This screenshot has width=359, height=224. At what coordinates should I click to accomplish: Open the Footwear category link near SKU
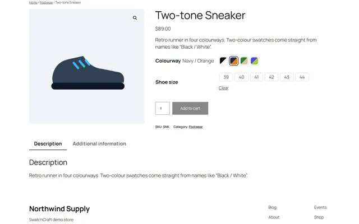click(196, 127)
